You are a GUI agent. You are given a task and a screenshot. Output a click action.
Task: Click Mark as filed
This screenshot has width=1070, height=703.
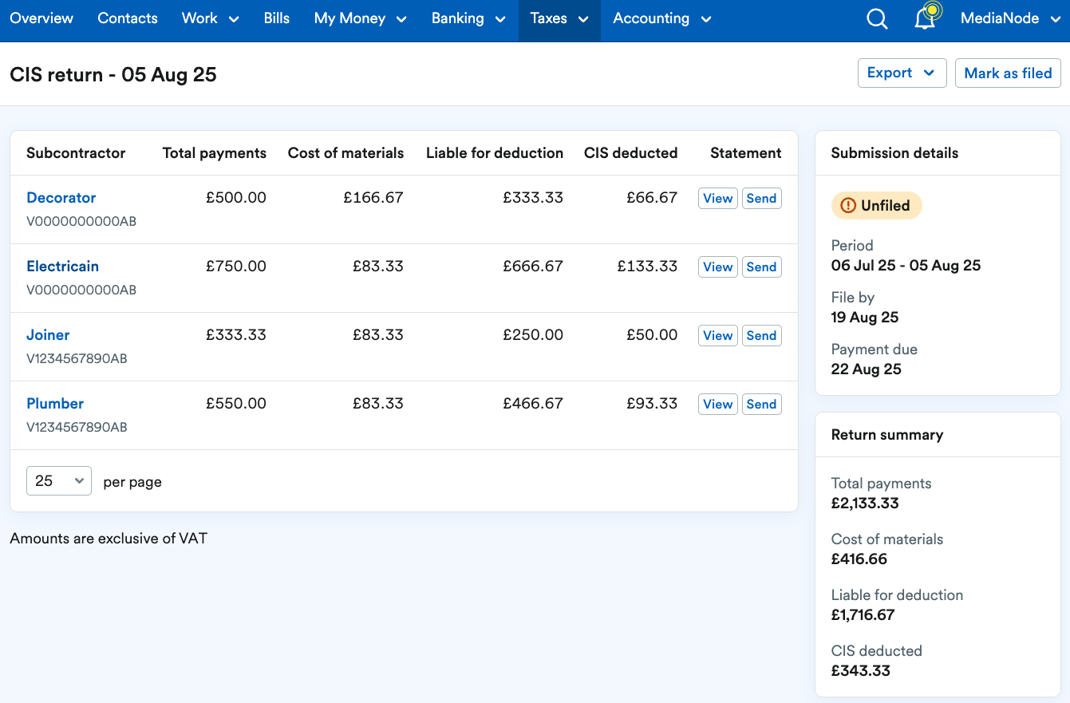(1008, 73)
